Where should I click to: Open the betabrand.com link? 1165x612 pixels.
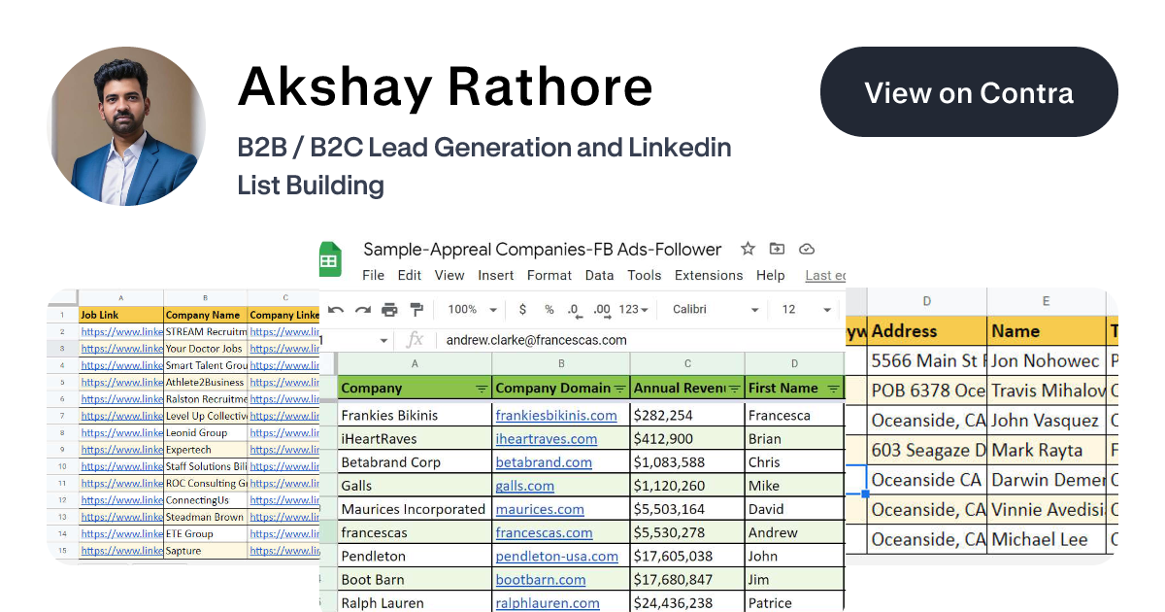pos(544,461)
